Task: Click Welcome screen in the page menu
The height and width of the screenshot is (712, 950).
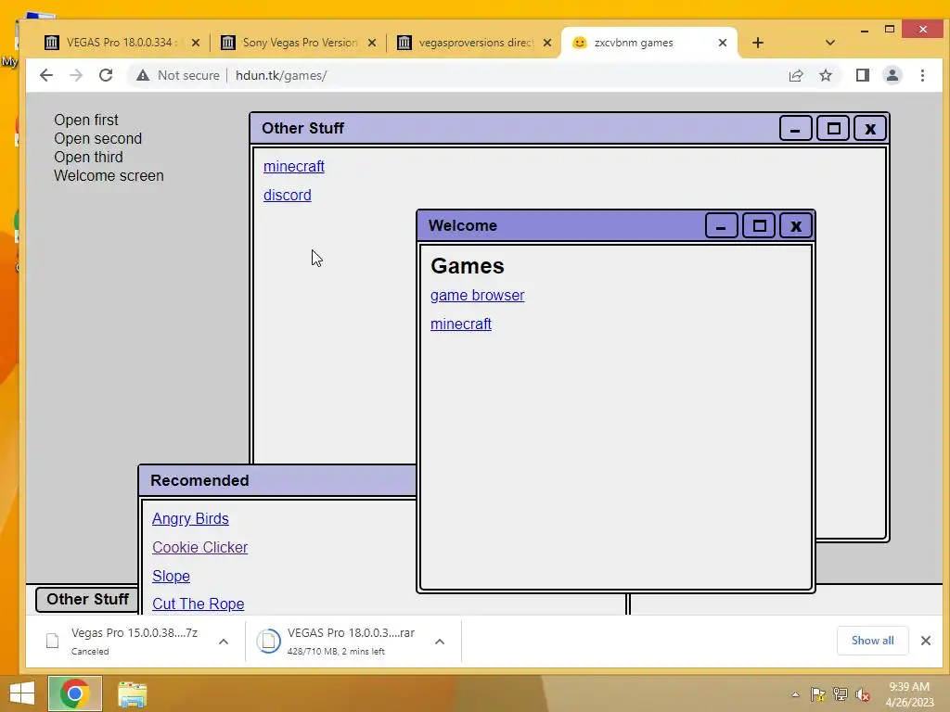Action: [109, 175]
